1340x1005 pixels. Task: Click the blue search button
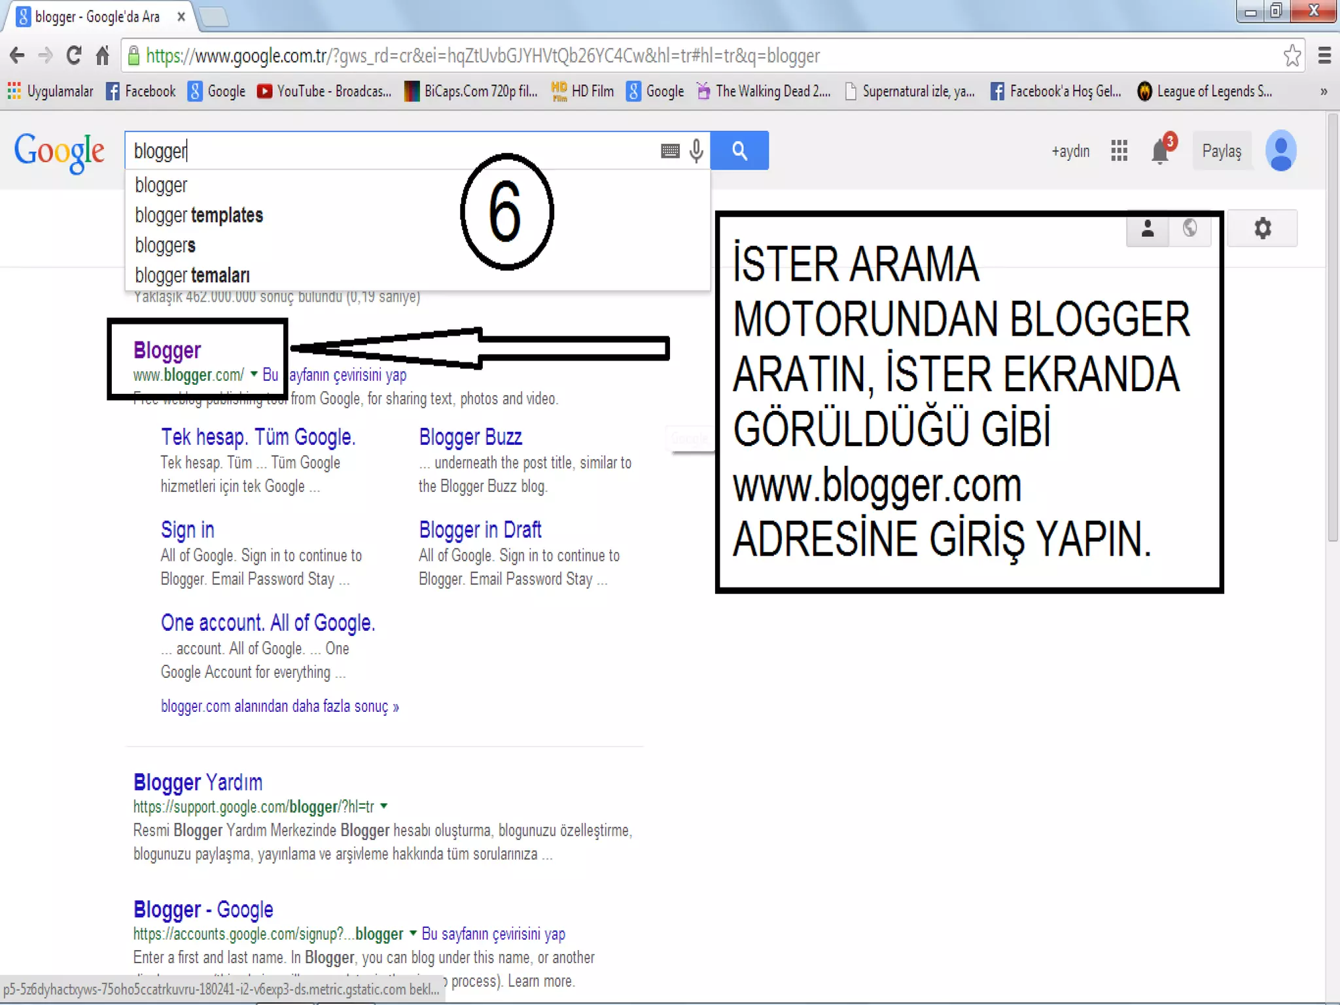point(739,150)
